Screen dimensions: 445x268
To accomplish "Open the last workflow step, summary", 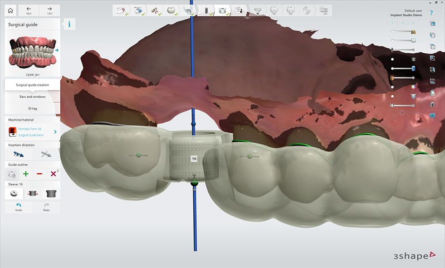I will click(323, 11).
